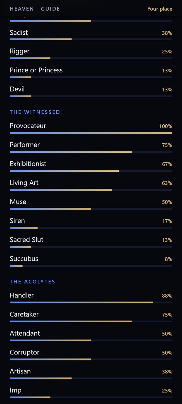
Task: Select the Performer result row
Action: (x=91, y=147)
